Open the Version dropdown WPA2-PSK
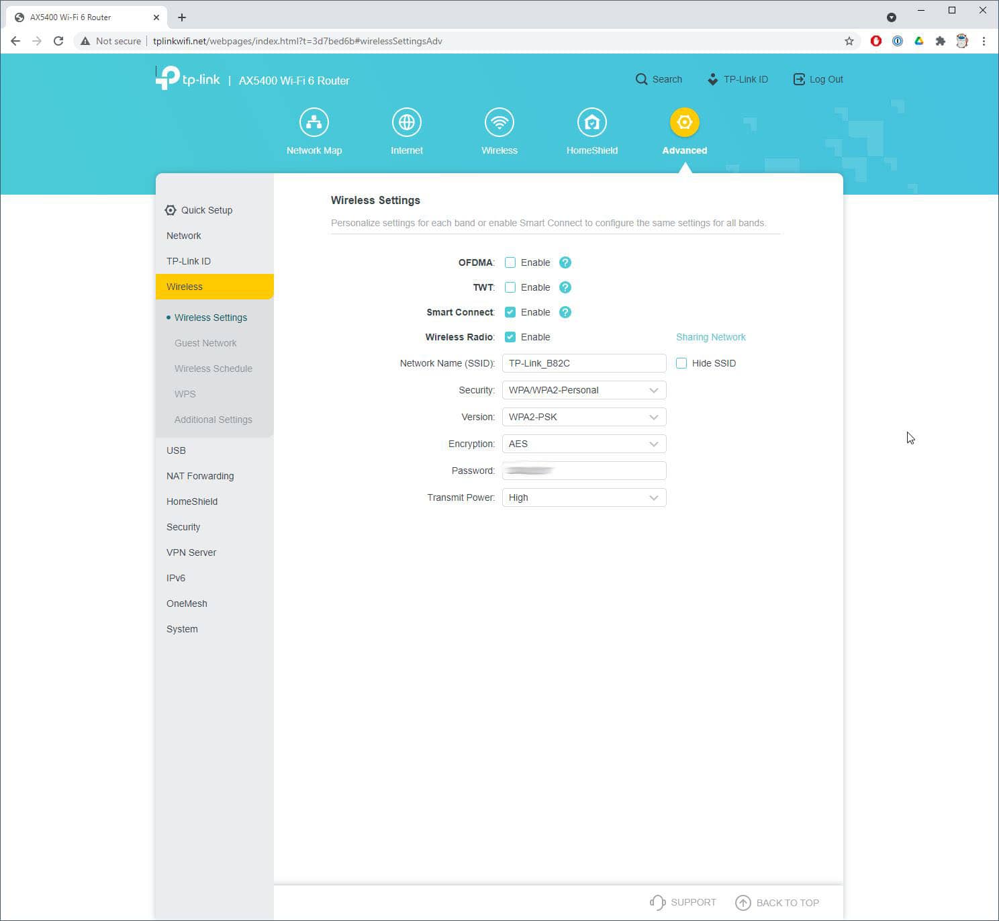The height and width of the screenshot is (921, 999). point(584,417)
